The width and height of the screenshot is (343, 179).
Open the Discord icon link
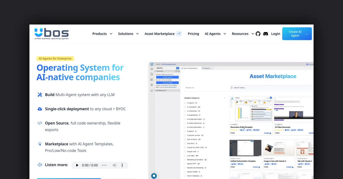(266, 34)
